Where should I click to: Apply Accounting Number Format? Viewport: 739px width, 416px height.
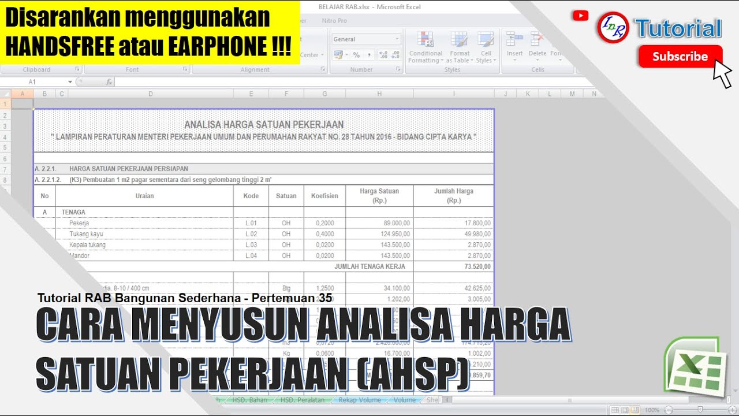point(338,55)
